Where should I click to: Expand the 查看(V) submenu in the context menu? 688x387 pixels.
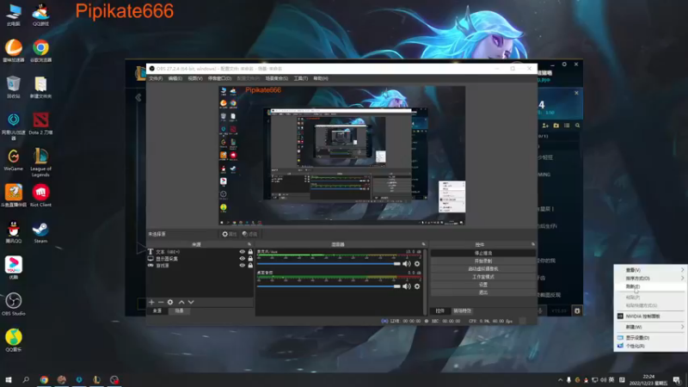tap(650, 270)
